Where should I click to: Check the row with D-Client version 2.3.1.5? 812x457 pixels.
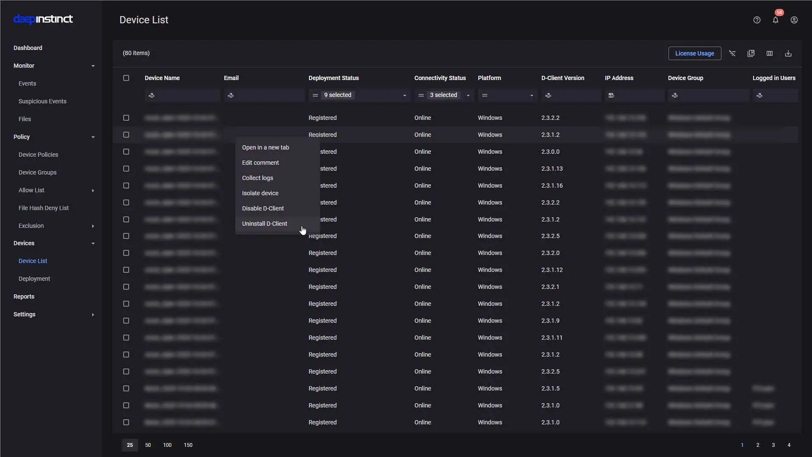tap(126, 388)
